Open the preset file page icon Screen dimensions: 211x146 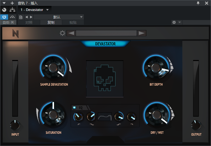pos(21,17)
